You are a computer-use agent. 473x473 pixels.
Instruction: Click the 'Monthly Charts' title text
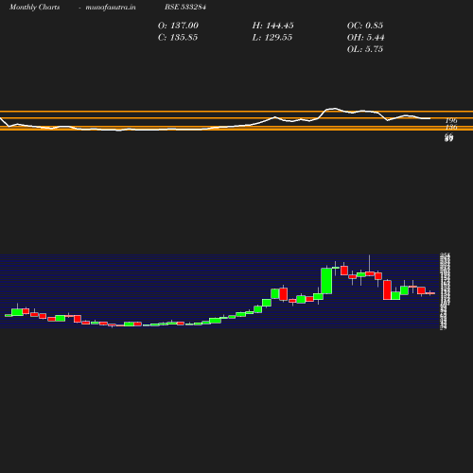pyautogui.click(x=35, y=8)
